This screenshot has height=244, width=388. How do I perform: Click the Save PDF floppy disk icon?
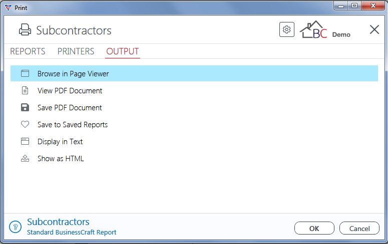[x=25, y=107]
